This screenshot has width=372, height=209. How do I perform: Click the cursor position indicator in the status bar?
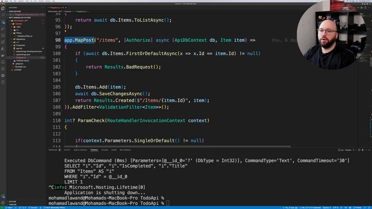coord(310,208)
